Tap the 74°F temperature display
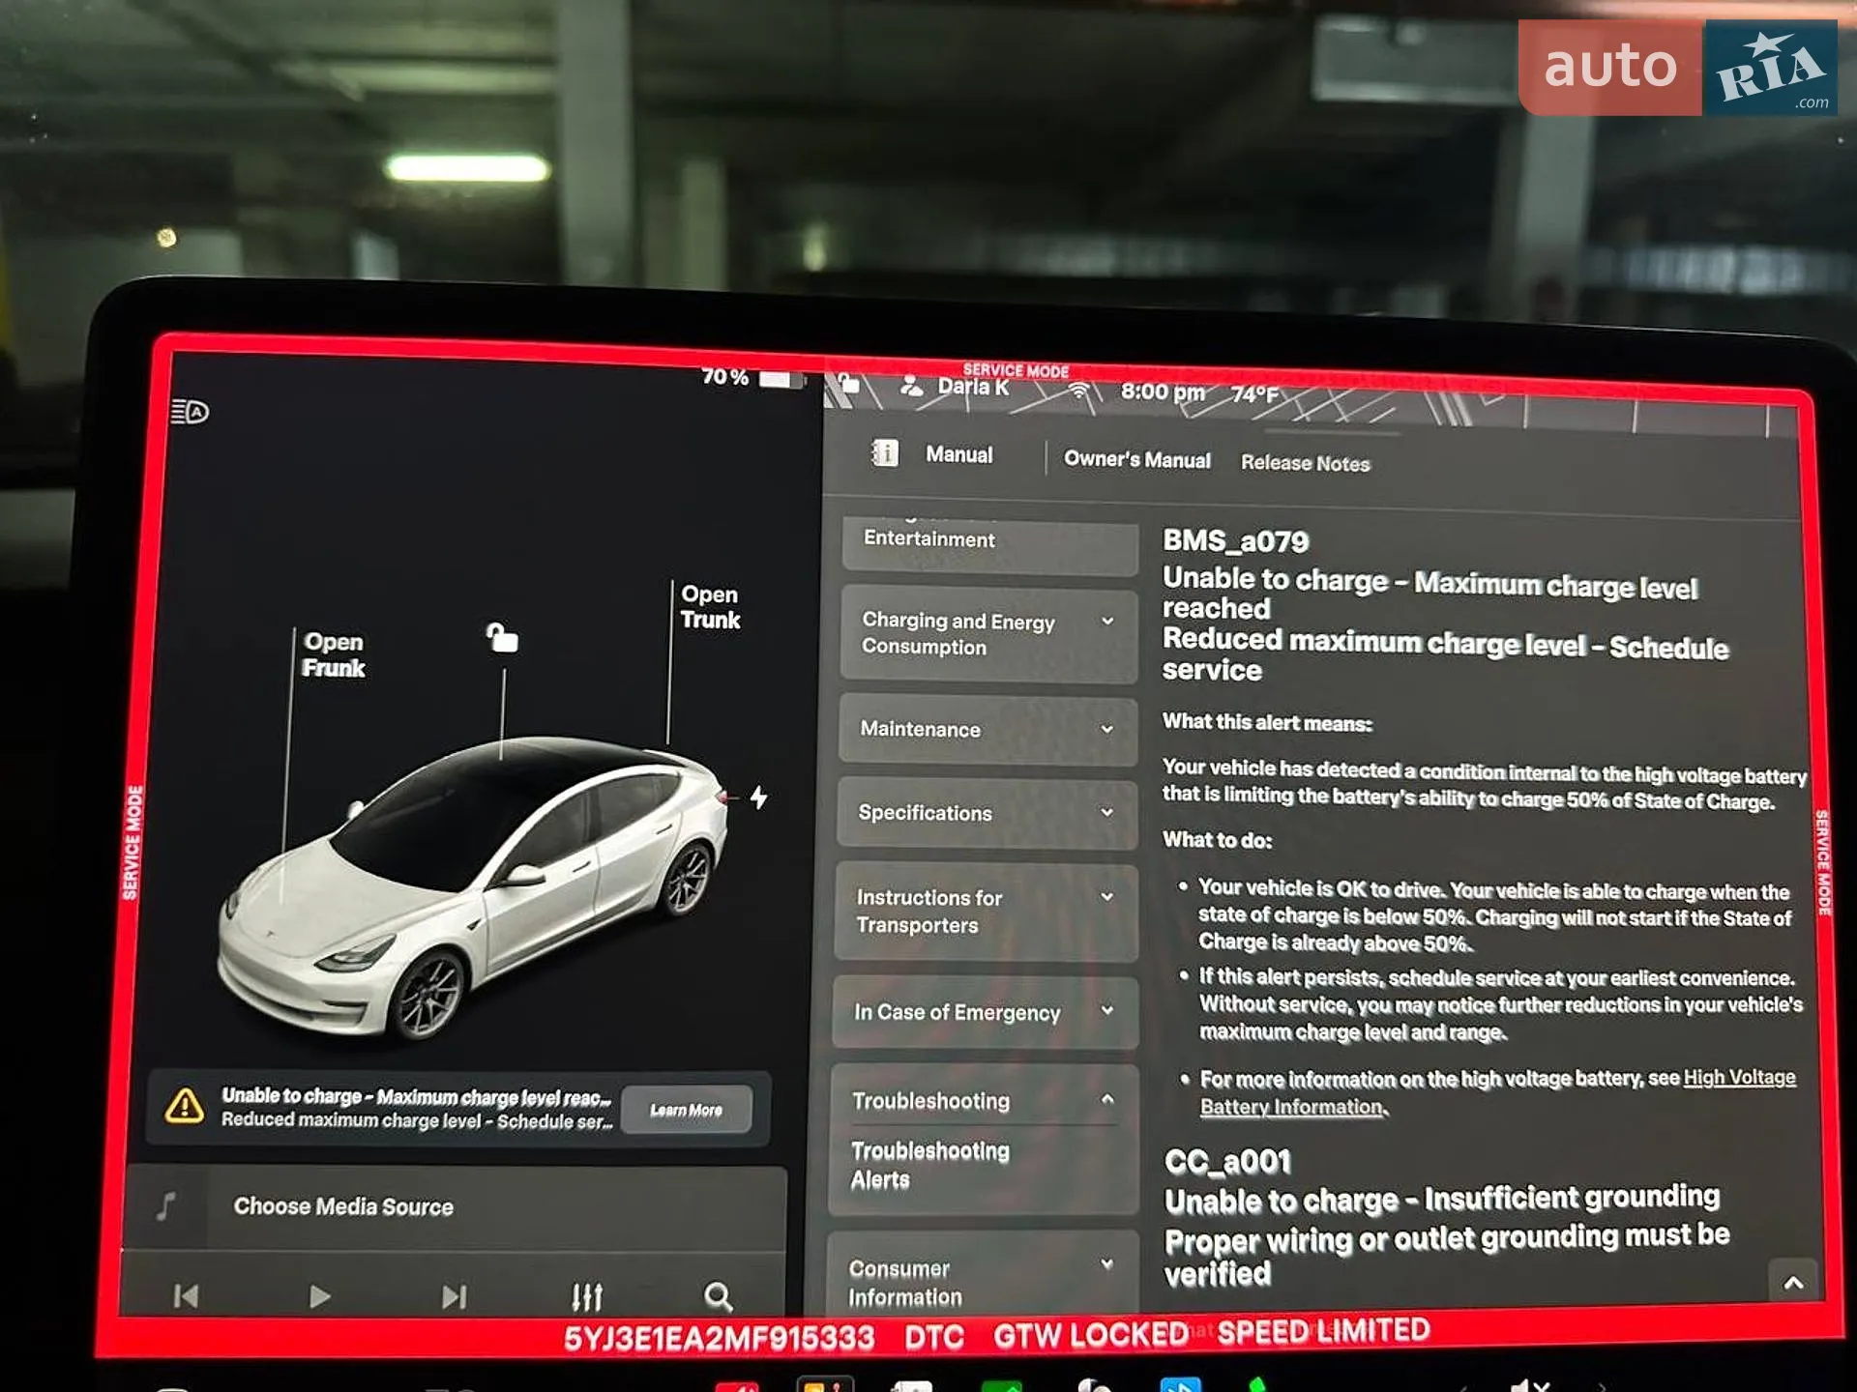This screenshot has height=1392, width=1857. coord(1255,394)
